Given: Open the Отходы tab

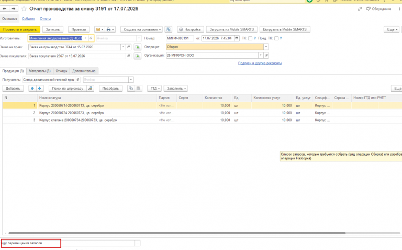Looking at the screenshot, I should point(61,71).
